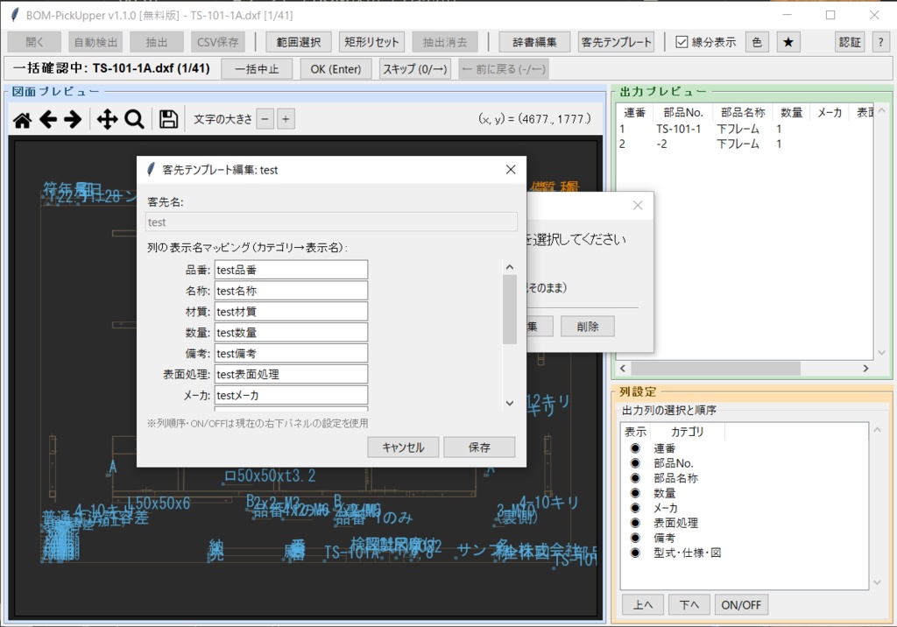Toggle display marker for 連番 row

tap(635, 448)
